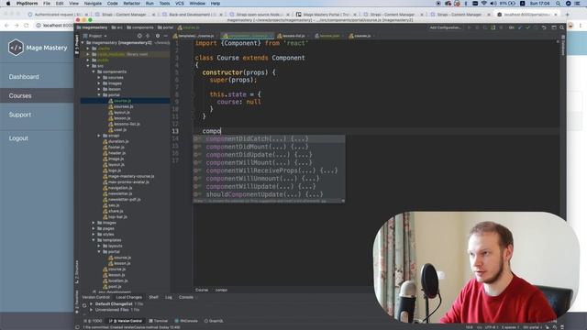
Task: Choose componentWillUnmount from autocomplete list
Action: click(269, 179)
